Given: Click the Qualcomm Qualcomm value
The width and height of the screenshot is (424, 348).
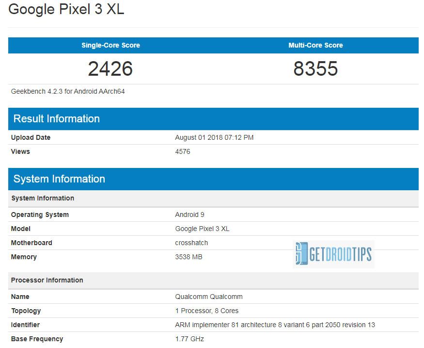Looking at the screenshot, I should (x=209, y=297).
